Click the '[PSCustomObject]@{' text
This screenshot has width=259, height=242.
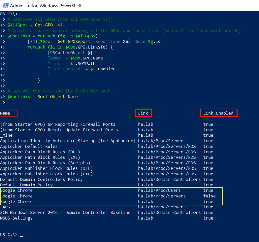[70, 53]
